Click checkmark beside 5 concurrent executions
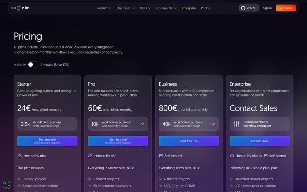The image size is (307, 192). (19, 186)
